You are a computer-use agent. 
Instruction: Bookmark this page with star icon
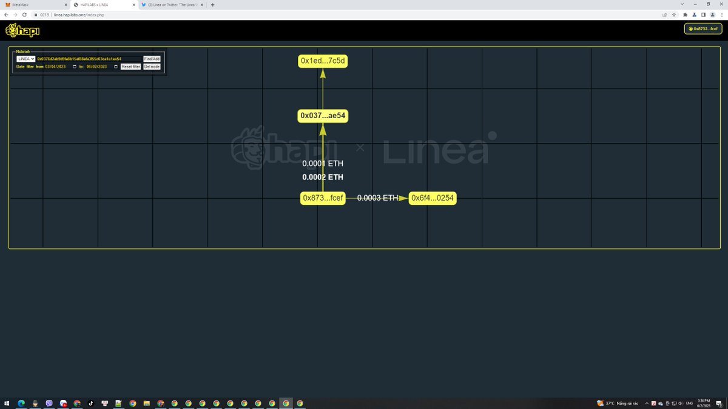(674, 15)
